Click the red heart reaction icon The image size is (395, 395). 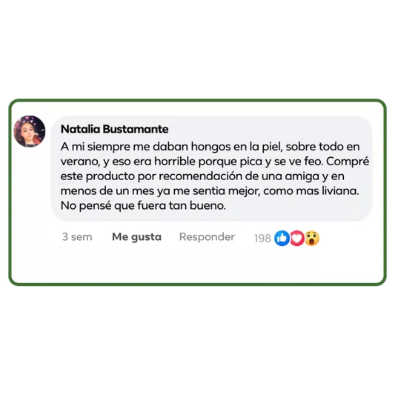tap(297, 238)
